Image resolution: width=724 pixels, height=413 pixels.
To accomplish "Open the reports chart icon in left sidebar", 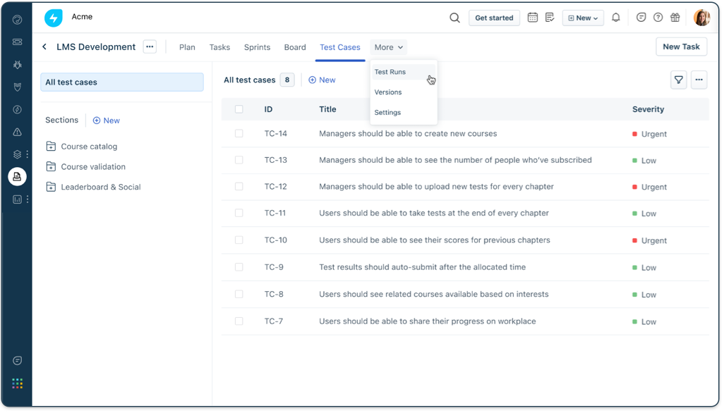I will pyautogui.click(x=16, y=199).
